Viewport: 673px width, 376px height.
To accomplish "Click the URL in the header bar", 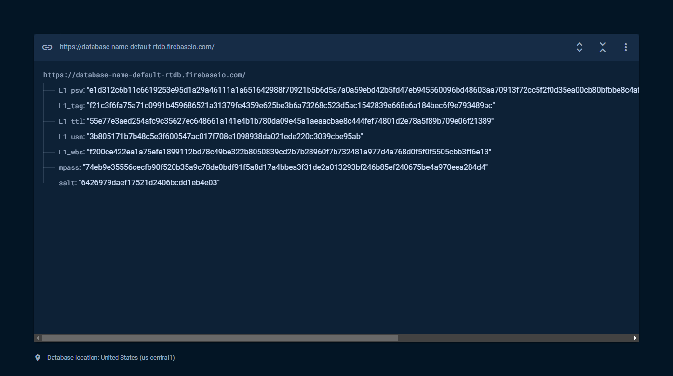I will [x=137, y=47].
